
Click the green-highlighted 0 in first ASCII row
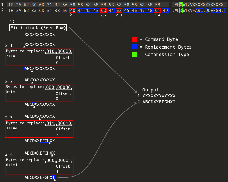(x=181, y=5)
